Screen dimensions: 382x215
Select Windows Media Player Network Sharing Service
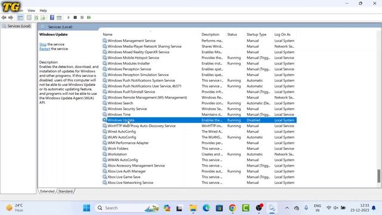pyautogui.click(x=199, y=47)
